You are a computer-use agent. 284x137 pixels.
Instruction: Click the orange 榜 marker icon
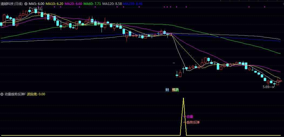pos(174,90)
